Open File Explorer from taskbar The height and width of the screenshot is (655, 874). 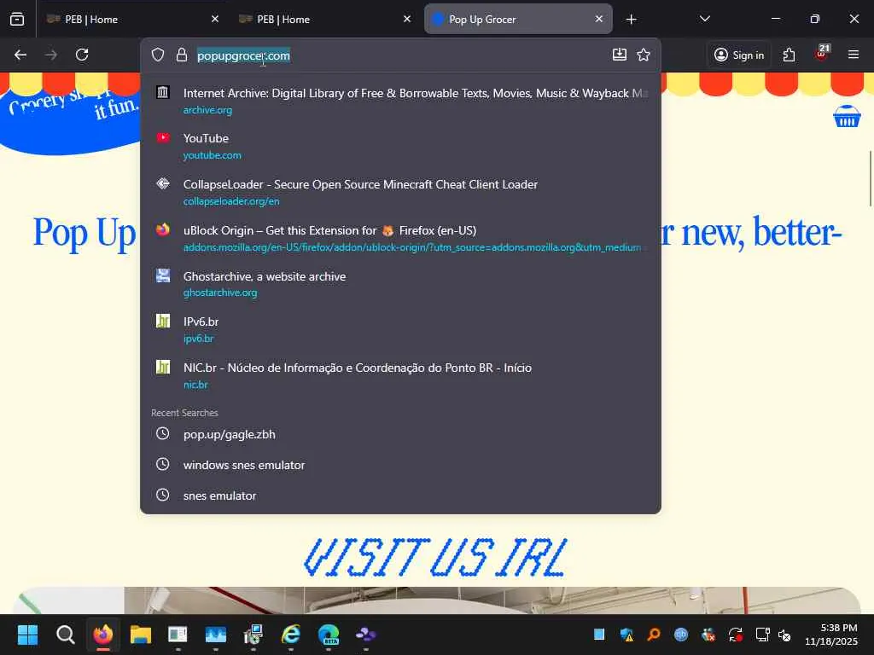pyautogui.click(x=141, y=635)
